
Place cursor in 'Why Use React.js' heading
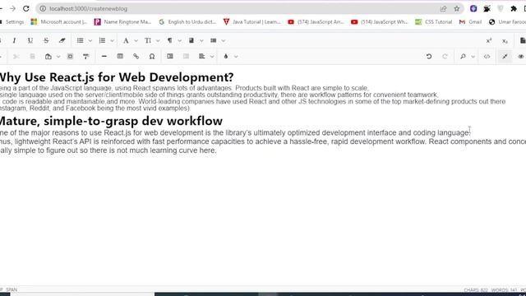click(x=116, y=77)
